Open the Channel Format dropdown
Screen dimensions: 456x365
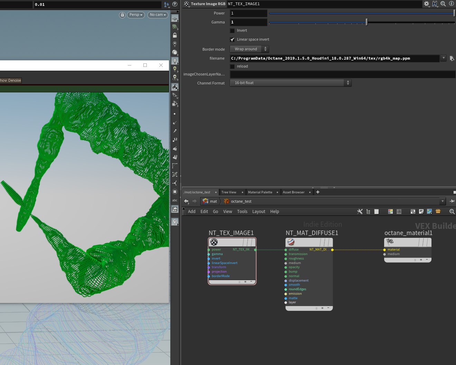[290, 83]
